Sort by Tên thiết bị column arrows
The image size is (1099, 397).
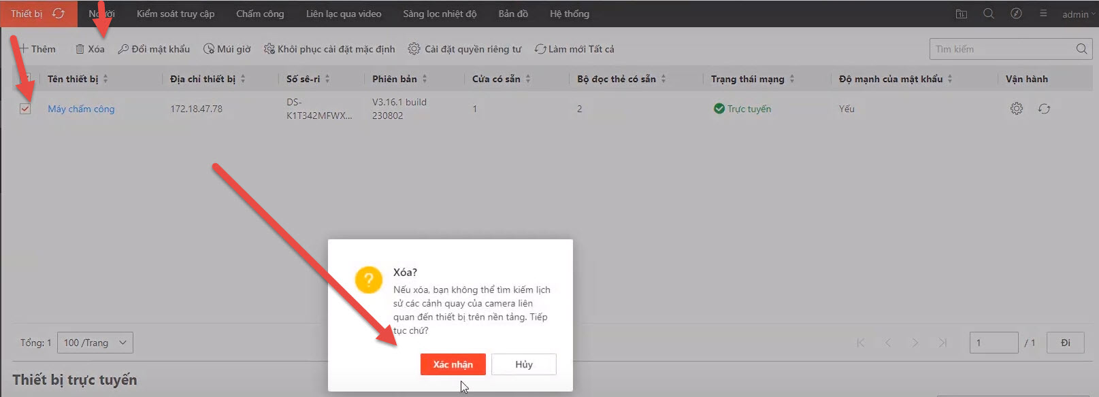click(x=105, y=80)
